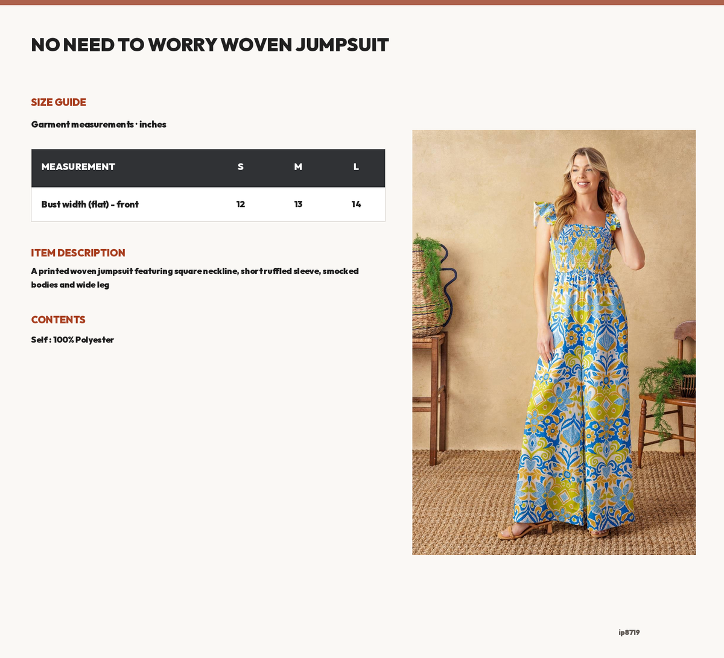Click the 'M' size column header

pyautogui.click(x=298, y=167)
